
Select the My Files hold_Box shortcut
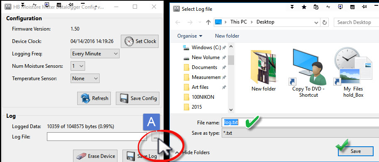coord(353,72)
